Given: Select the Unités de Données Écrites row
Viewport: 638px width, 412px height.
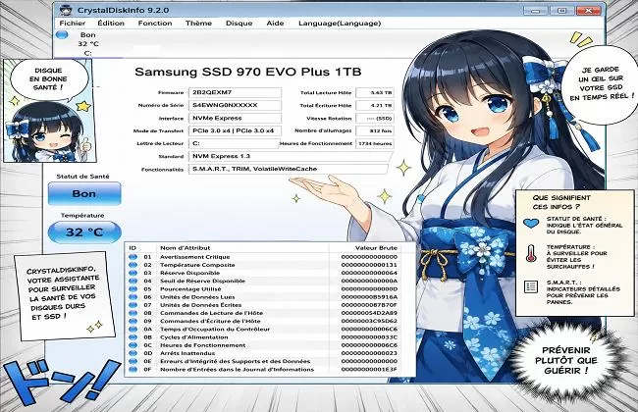Looking at the screenshot, I should click(269, 305).
